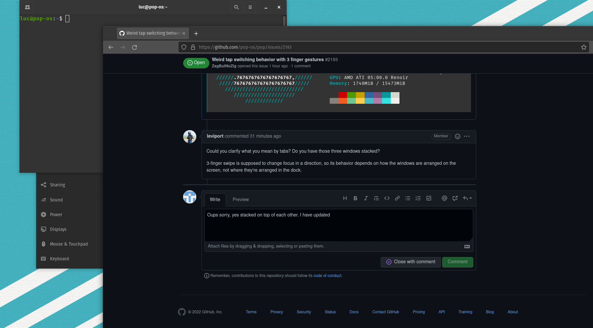Bookmark this page with the star icon
Screen dimensions: 593x328
click(x=584, y=47)
